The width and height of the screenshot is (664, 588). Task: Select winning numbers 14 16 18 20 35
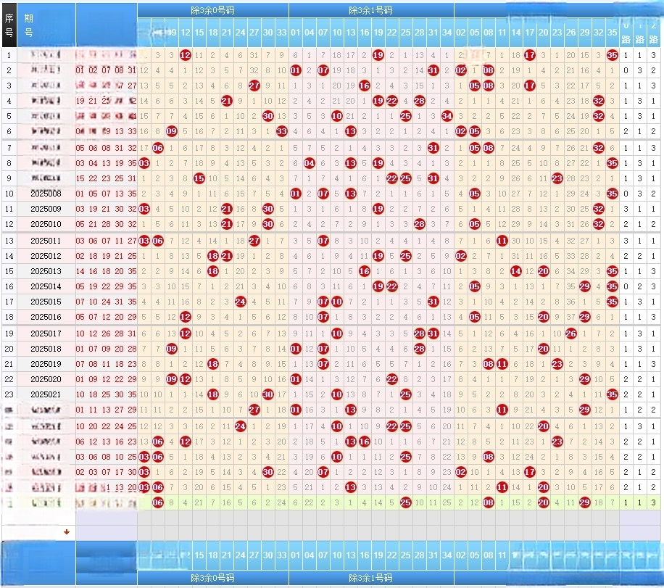(x=107, y=271)
